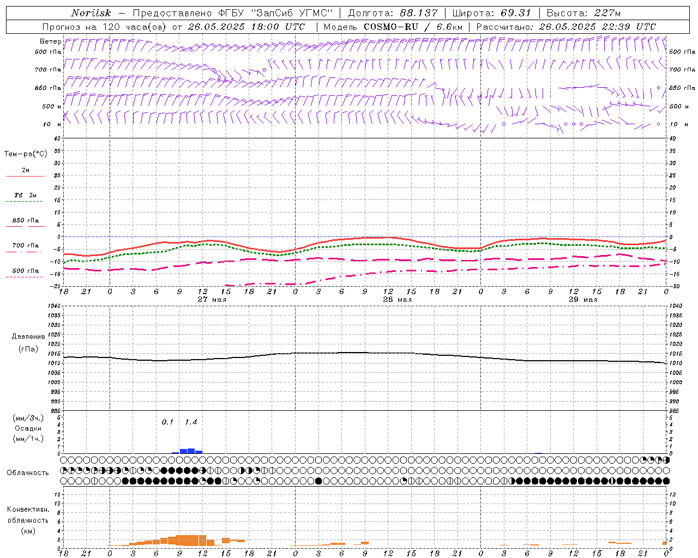Click the station name "Norilsk" in the header
The height and width of the screenshot is (558, 698).
(x=91, y=13)
